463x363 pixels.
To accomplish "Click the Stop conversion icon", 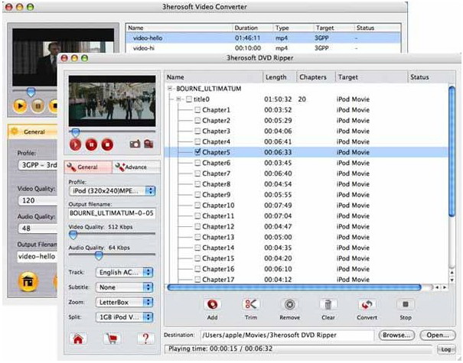I will (406, 304).
